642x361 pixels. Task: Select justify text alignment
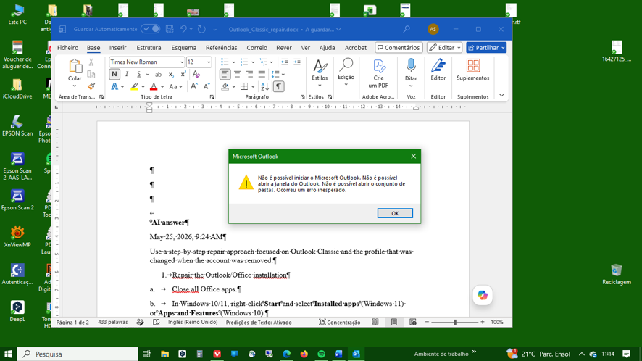(x=262, y=74)
